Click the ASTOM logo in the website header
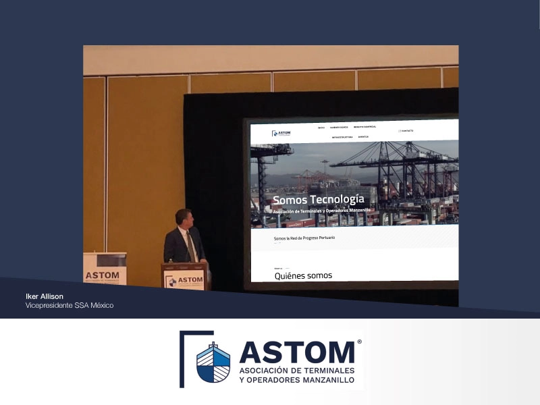The width and height of the screenshot is (540, 405). click(281, 132)
